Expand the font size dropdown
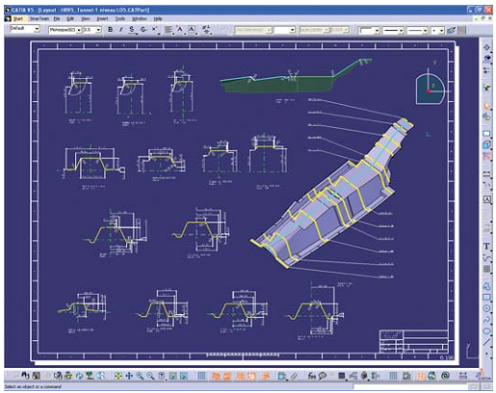Viewport: 496px width, 393px height. tap(92, 30)
